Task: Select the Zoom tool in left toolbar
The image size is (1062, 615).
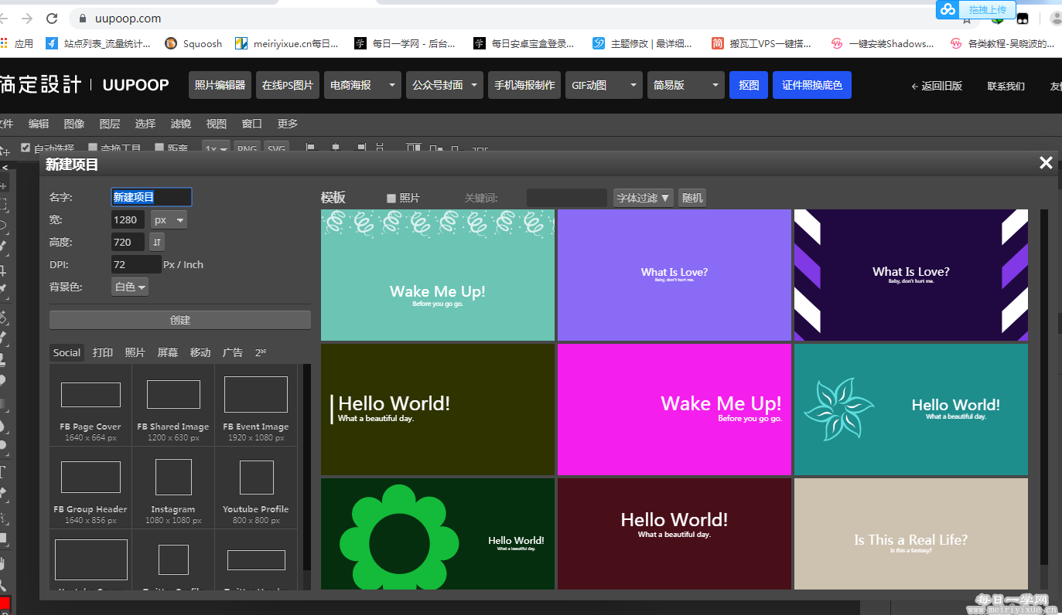Action: [3, 585]
